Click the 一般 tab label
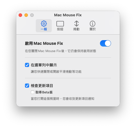The height and width of the screenshot is (128, 136). pyautogui.click(x=44, y=29)
